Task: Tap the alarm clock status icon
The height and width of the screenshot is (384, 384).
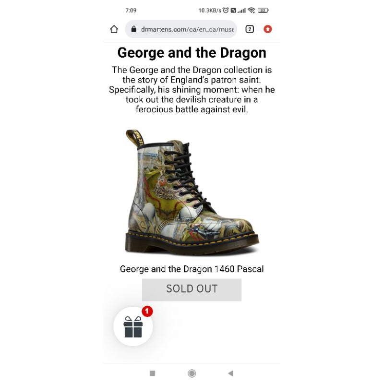Action: pos(226,10)
